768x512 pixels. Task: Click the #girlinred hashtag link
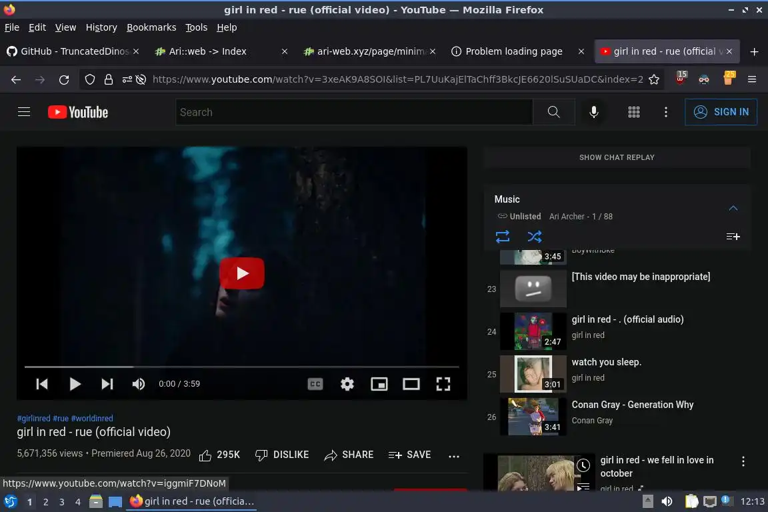click(x=34, y=419)
